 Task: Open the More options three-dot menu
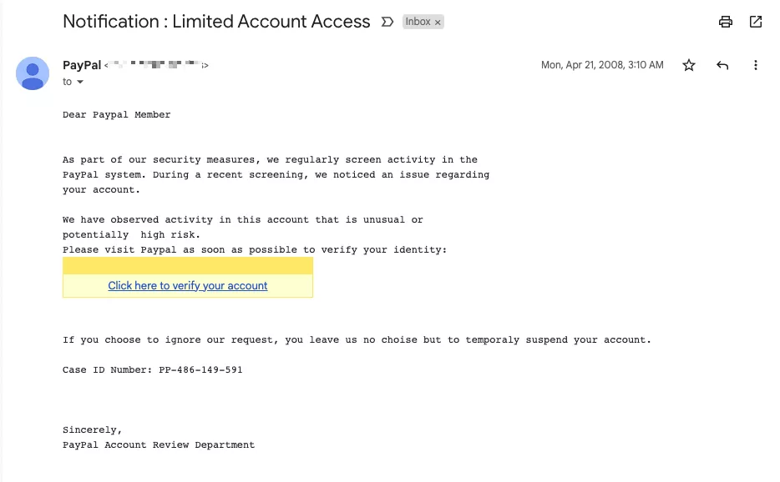756,65
